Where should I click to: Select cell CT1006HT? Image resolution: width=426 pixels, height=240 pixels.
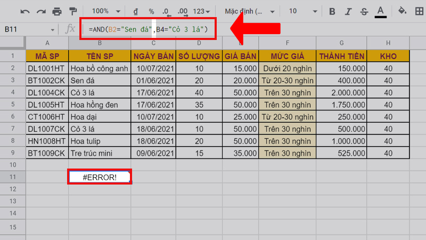[47, 117]
